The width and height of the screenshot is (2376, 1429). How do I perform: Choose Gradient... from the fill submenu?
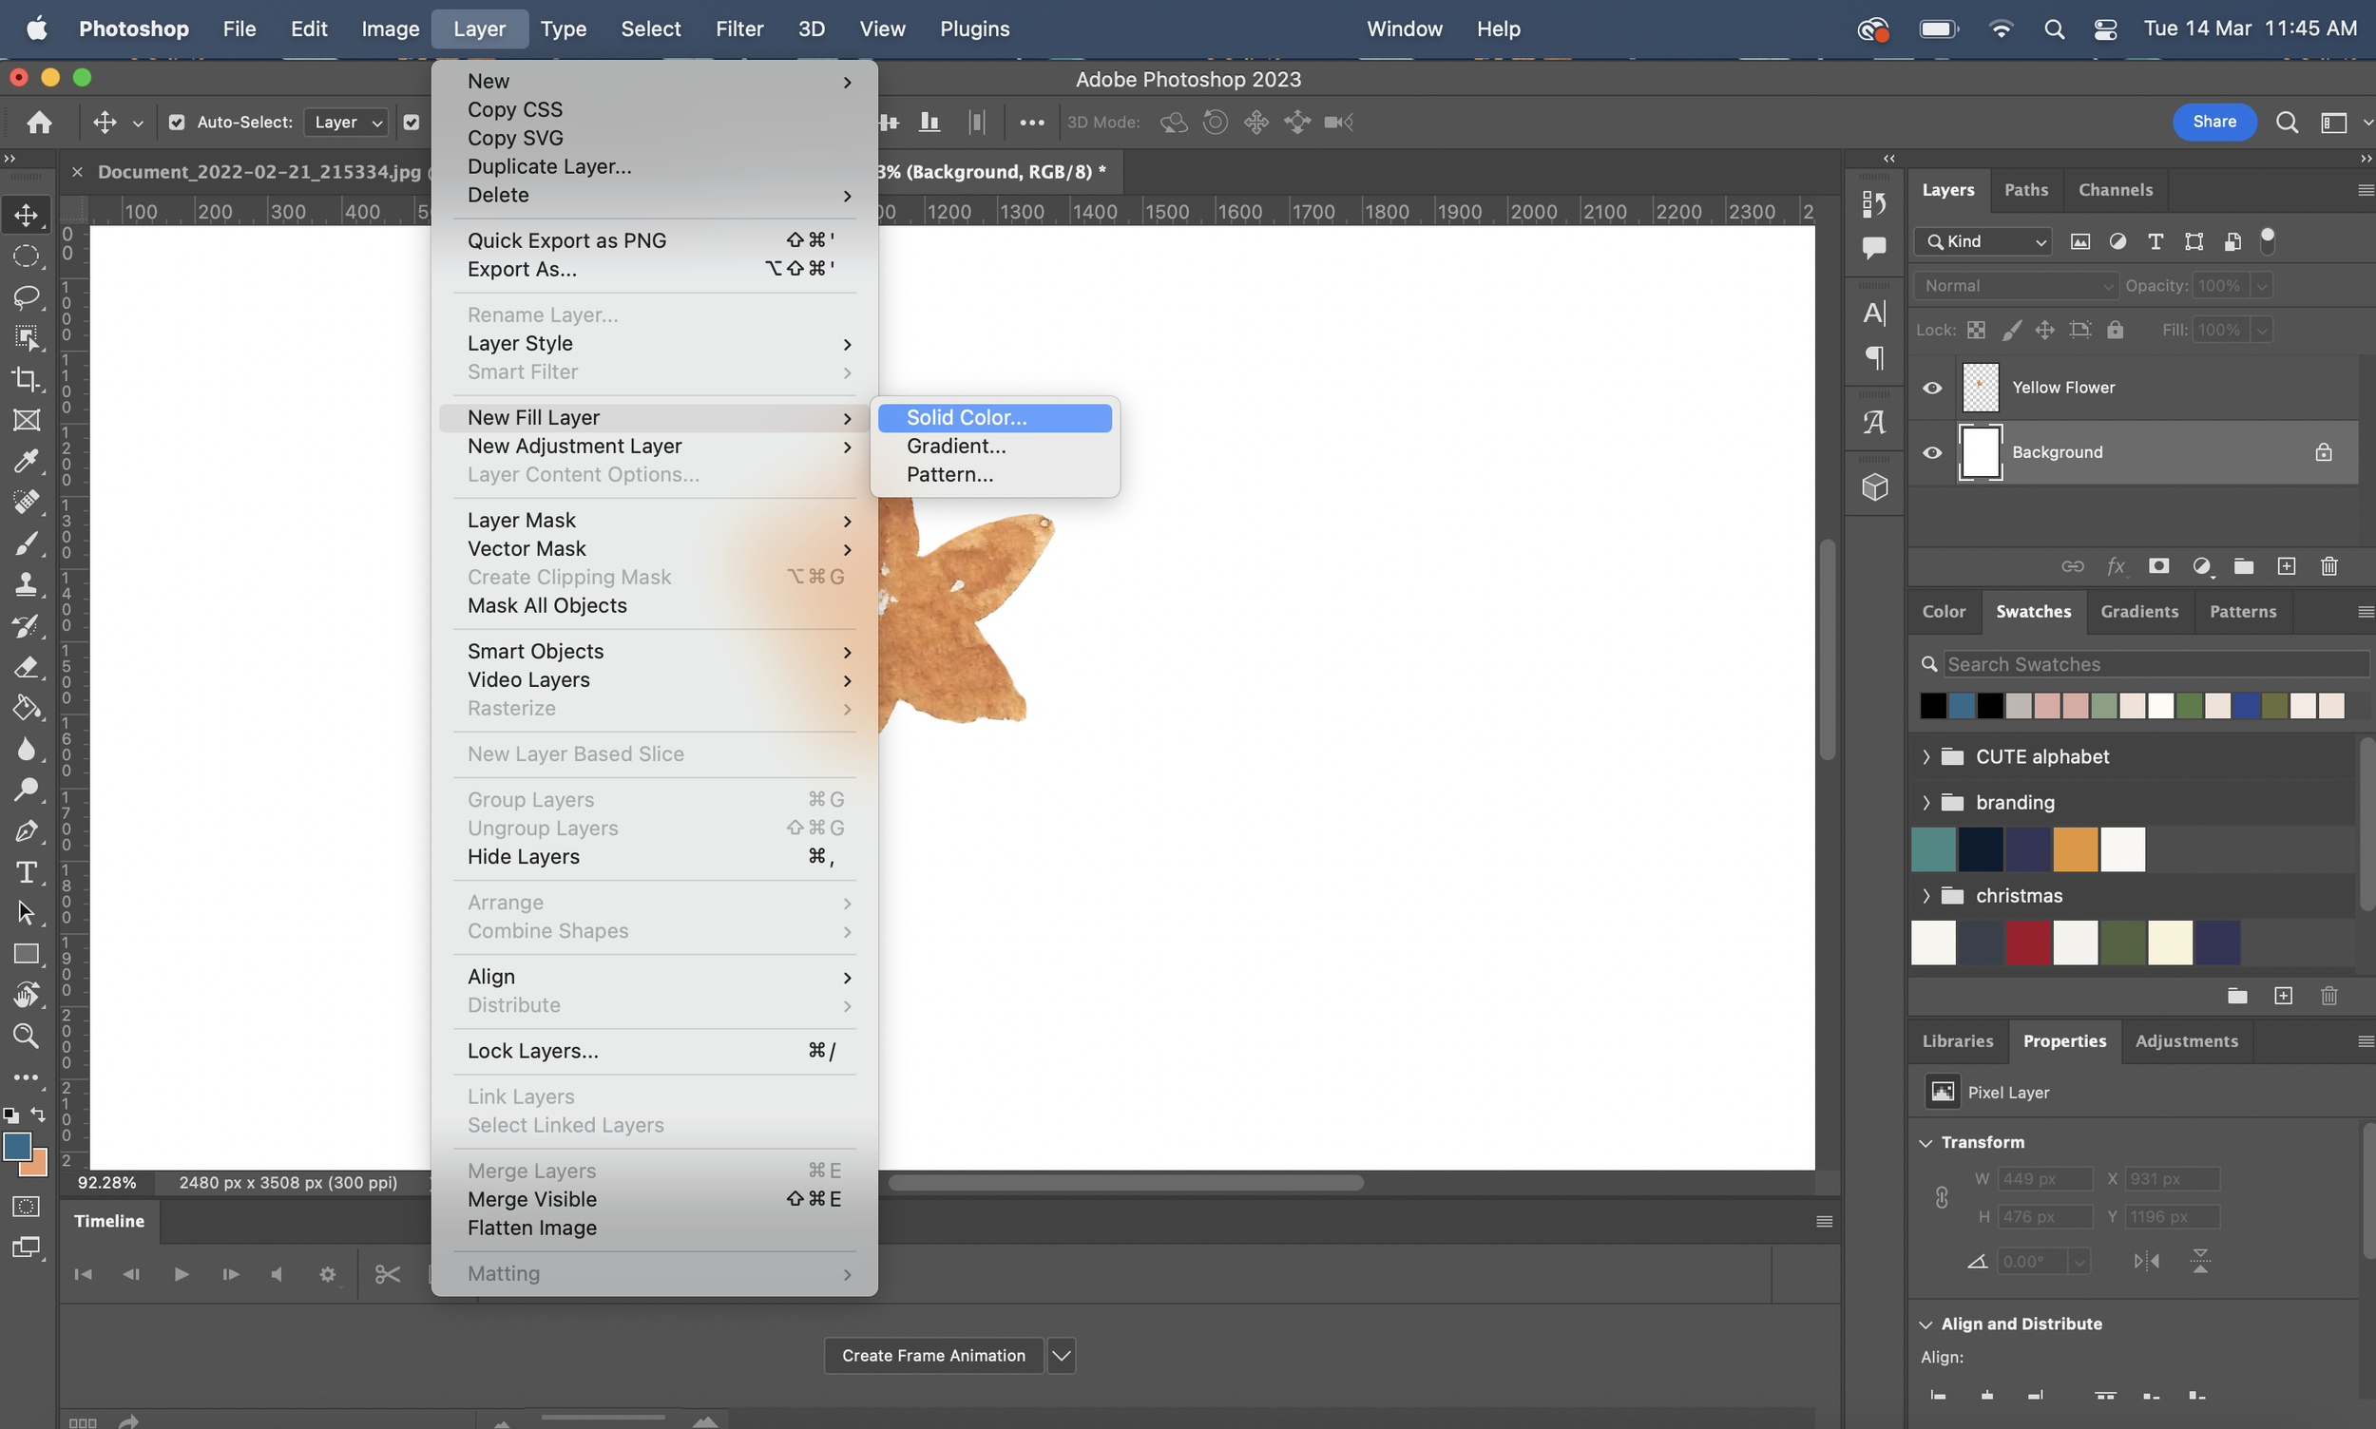[x=955, y=446]
